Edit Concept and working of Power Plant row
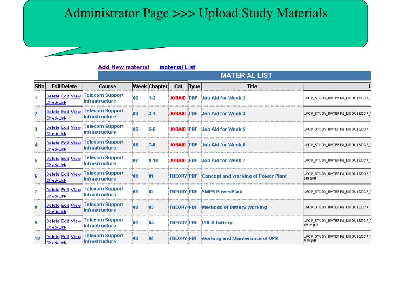The height and width of the screenshot is (303, 405). pyautogui.click(x=65, y=174)
